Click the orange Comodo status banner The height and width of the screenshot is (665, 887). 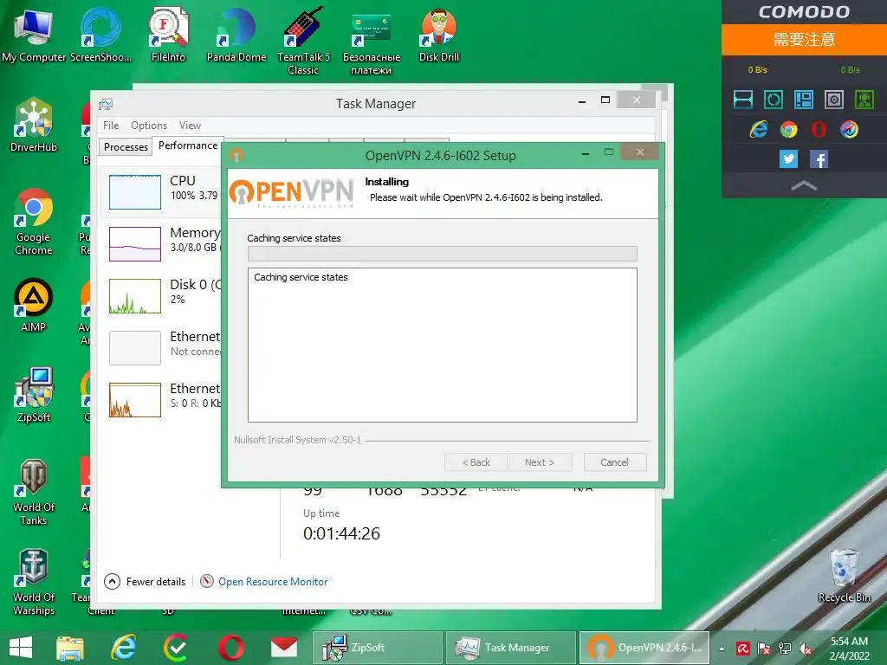(804, 39)
